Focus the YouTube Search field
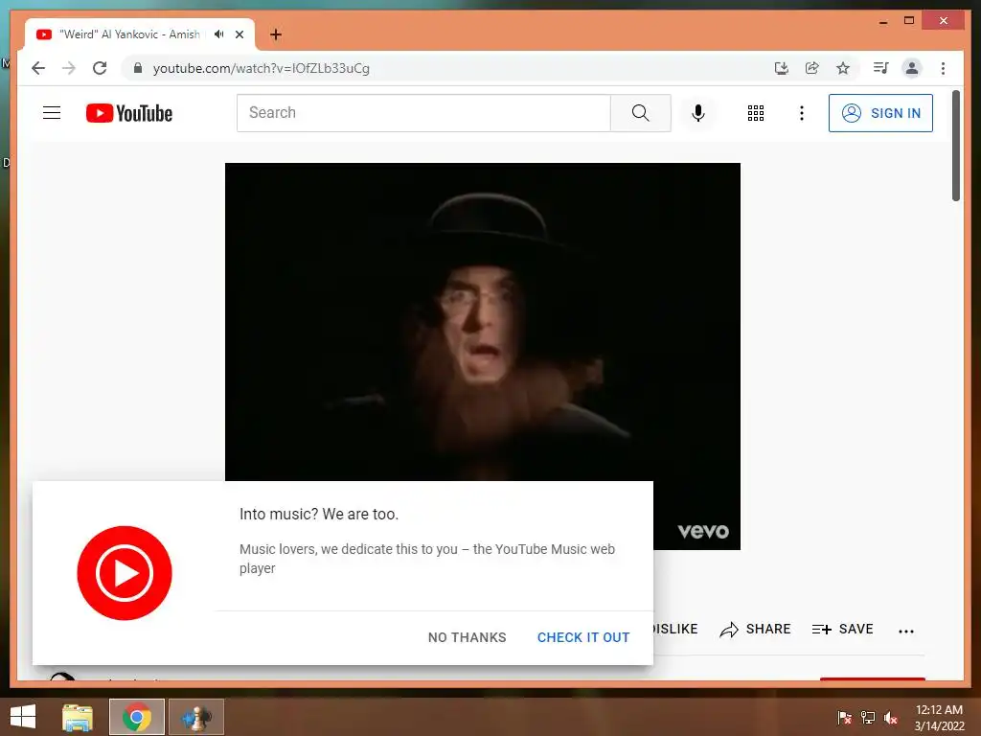This screenshot has height=736, width=981. (423, 113)
